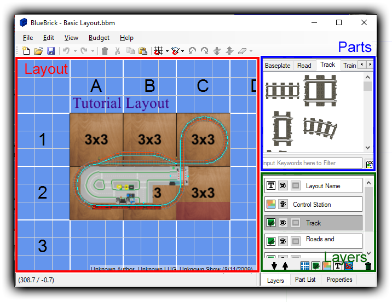Select the Control Station layer row
This screenshot has height=302, width=392.
point(313,204)
